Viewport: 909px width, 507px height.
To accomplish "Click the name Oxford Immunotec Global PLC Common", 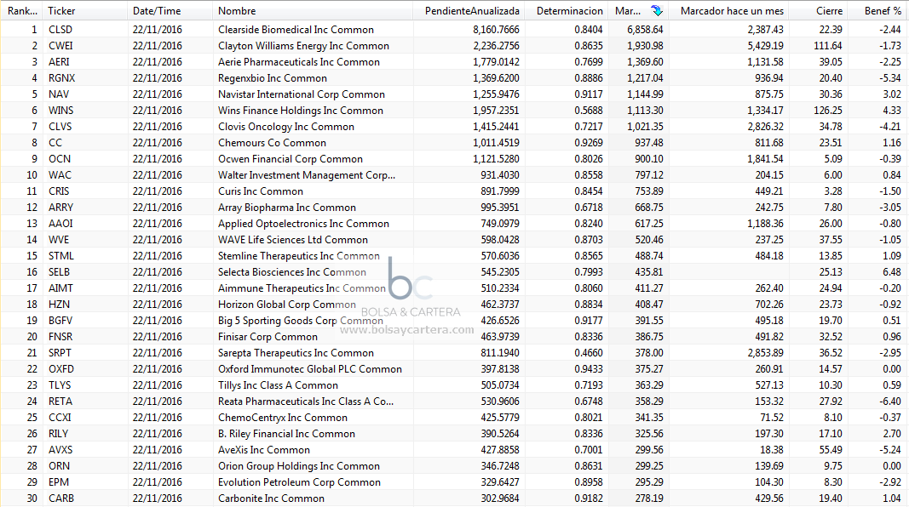I will coord(310,370).
